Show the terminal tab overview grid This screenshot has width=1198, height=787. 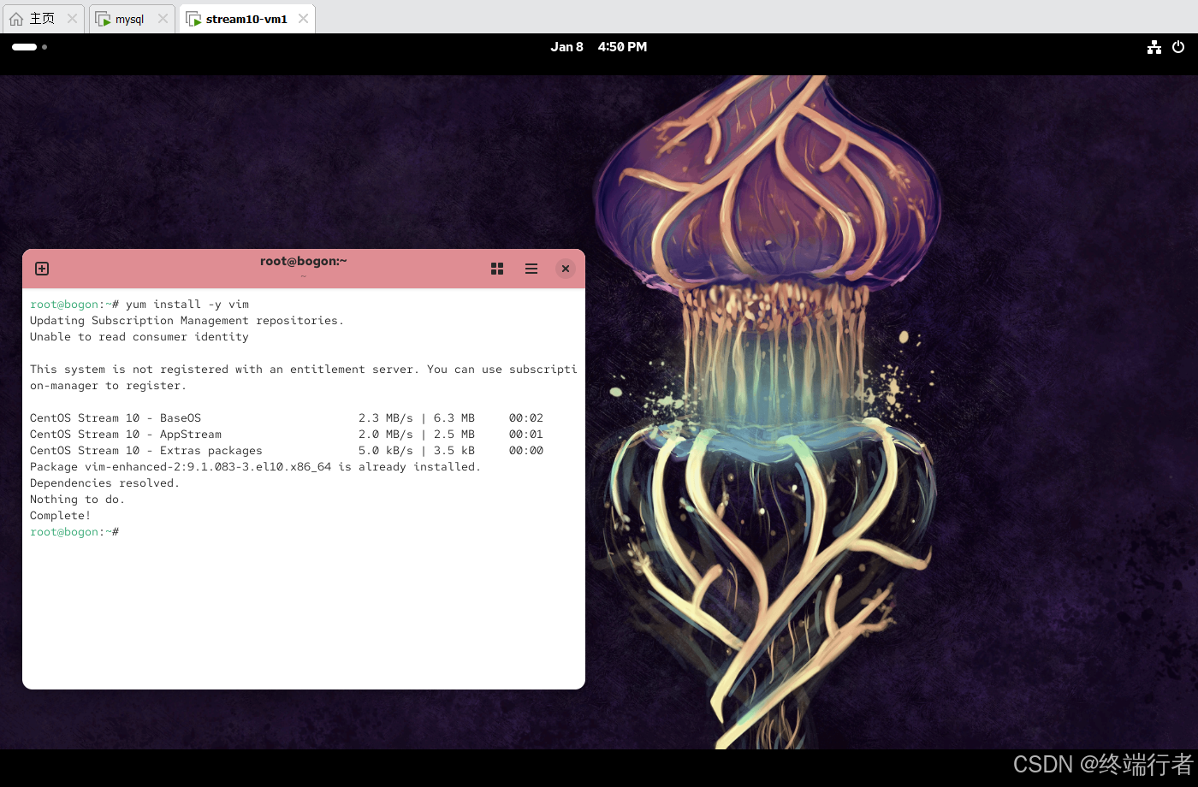click(497, 269)
